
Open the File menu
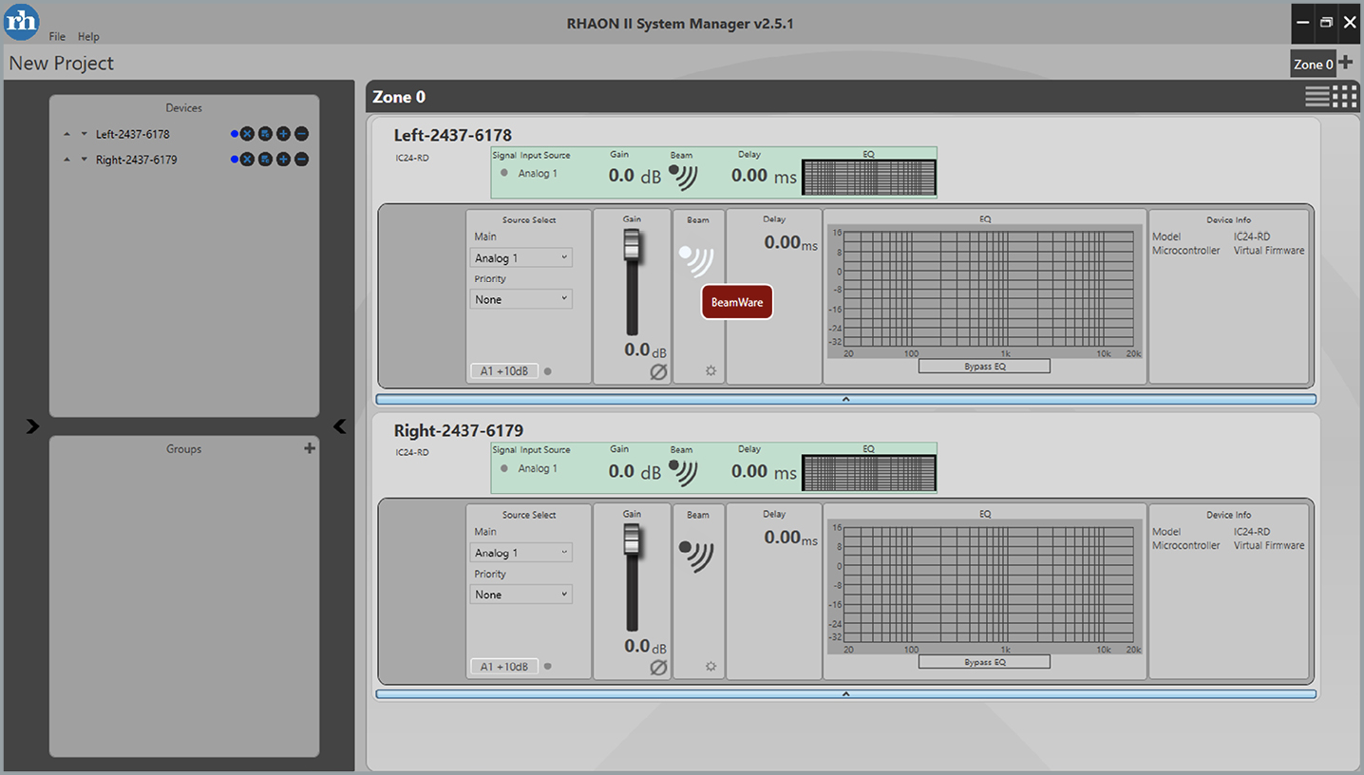pos(57,37)
